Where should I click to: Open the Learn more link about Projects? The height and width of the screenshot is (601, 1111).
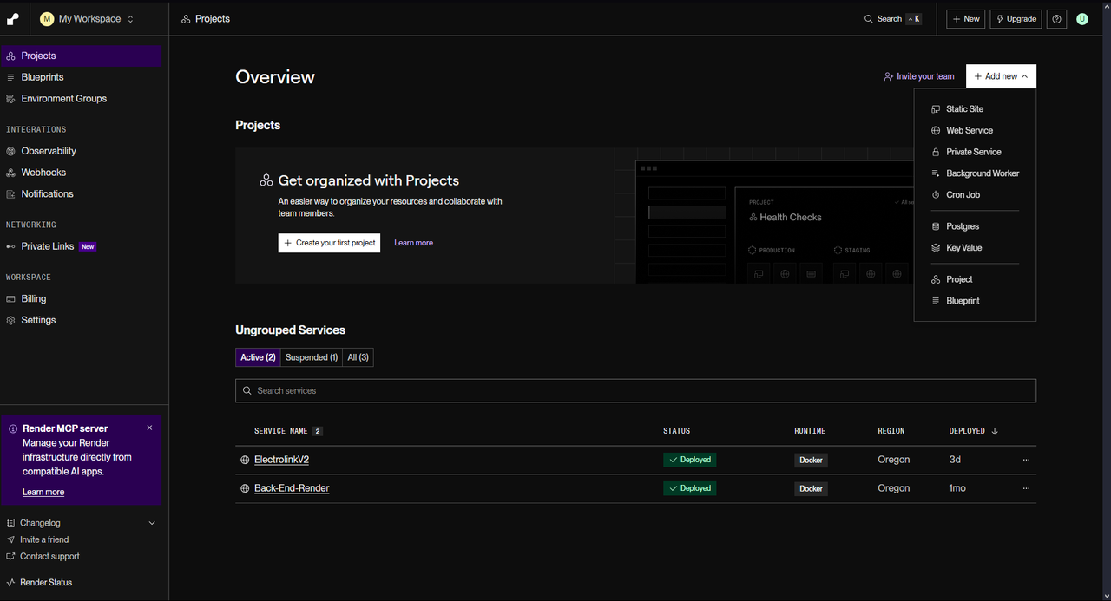point(413,243)
